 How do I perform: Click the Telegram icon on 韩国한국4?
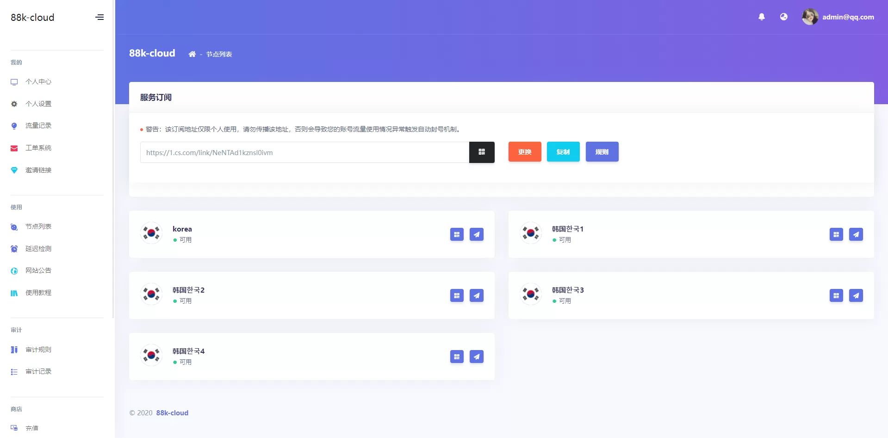point(477,357)
